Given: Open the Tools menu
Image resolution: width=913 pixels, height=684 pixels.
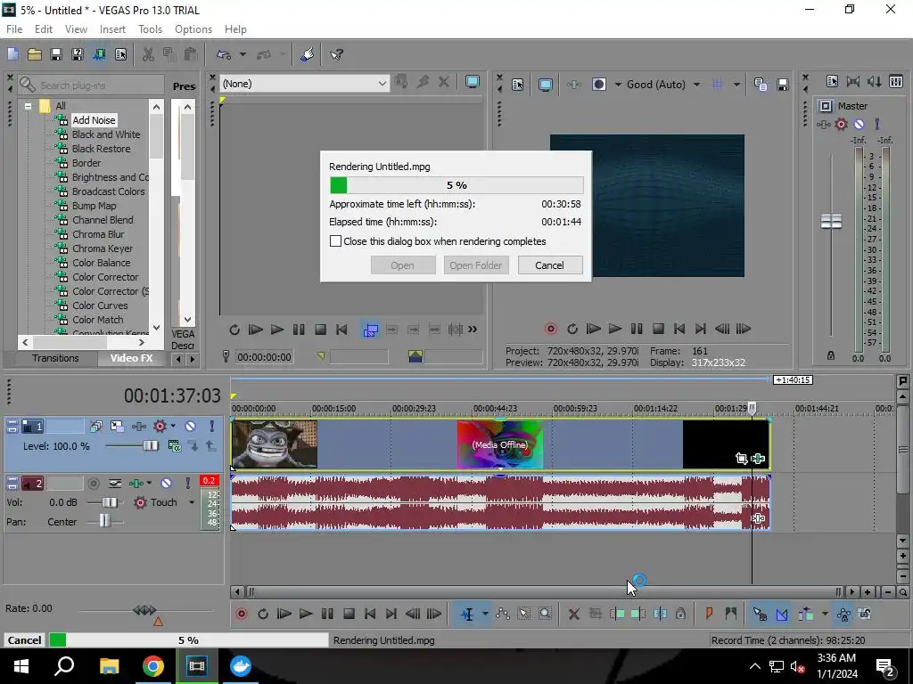Looking at the screenshot, I should click(150, 29).
